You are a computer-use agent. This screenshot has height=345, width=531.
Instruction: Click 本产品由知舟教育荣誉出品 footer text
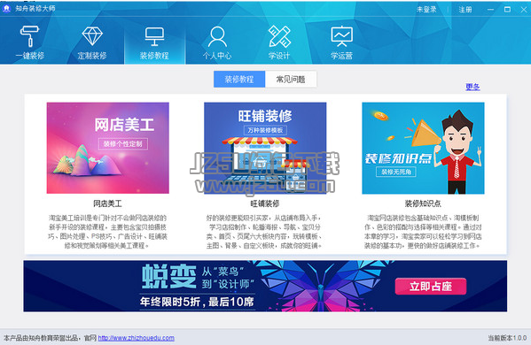(43, 338)
